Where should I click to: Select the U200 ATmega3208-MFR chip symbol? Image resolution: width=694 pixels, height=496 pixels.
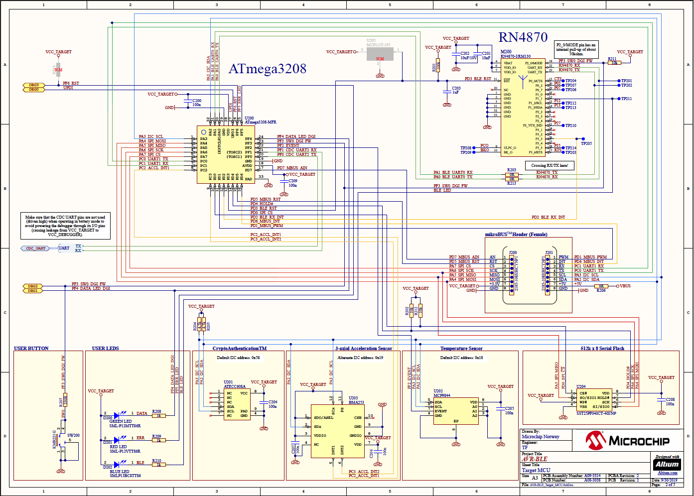pos(226,154)
